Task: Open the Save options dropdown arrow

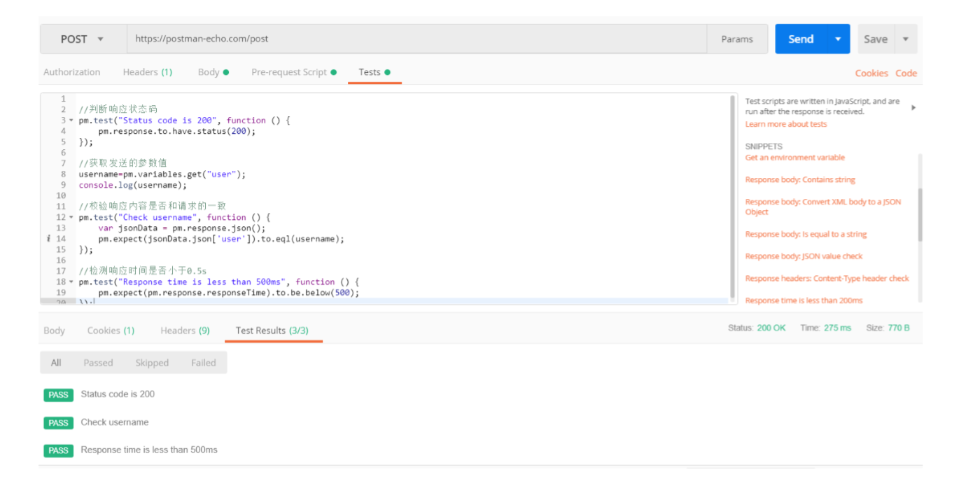Action: [x=905, y=39]
